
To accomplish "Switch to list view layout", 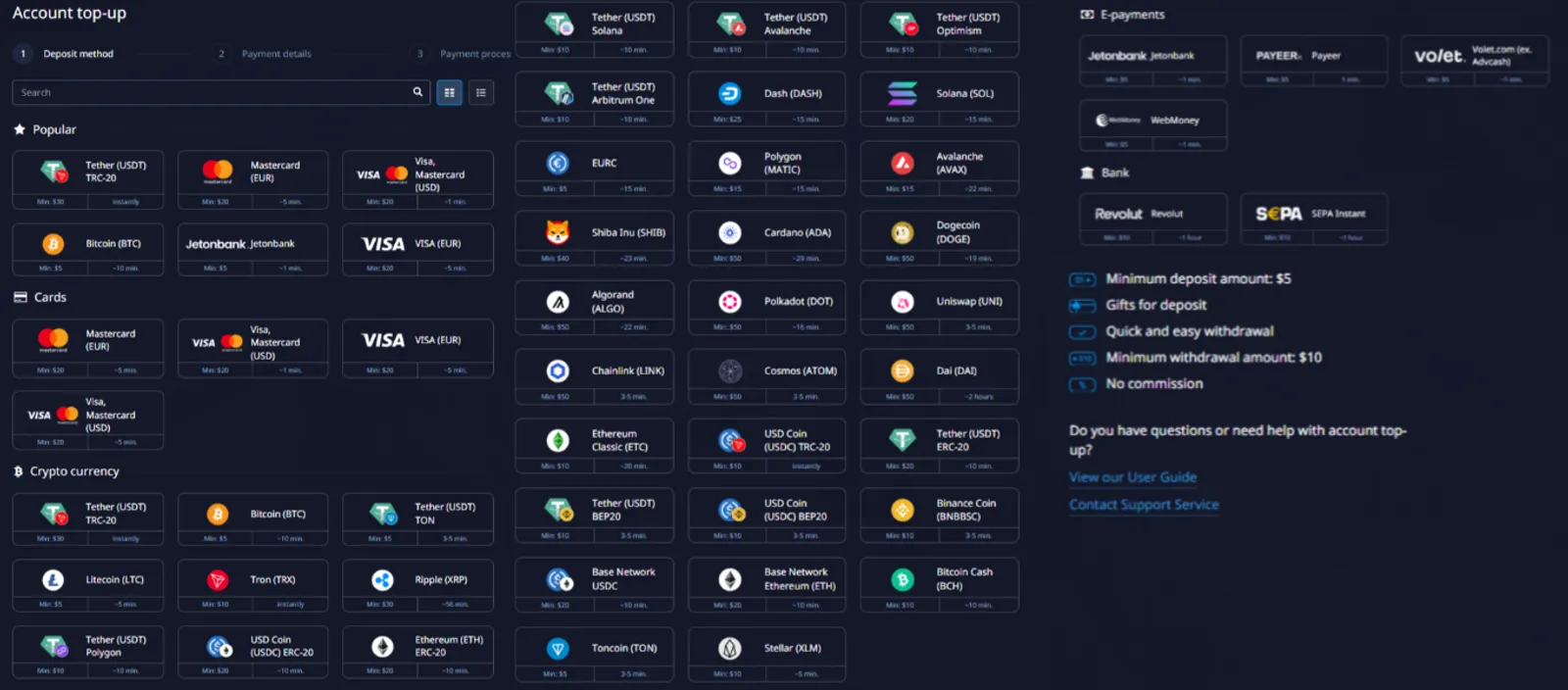I will (x=481, y=92).
